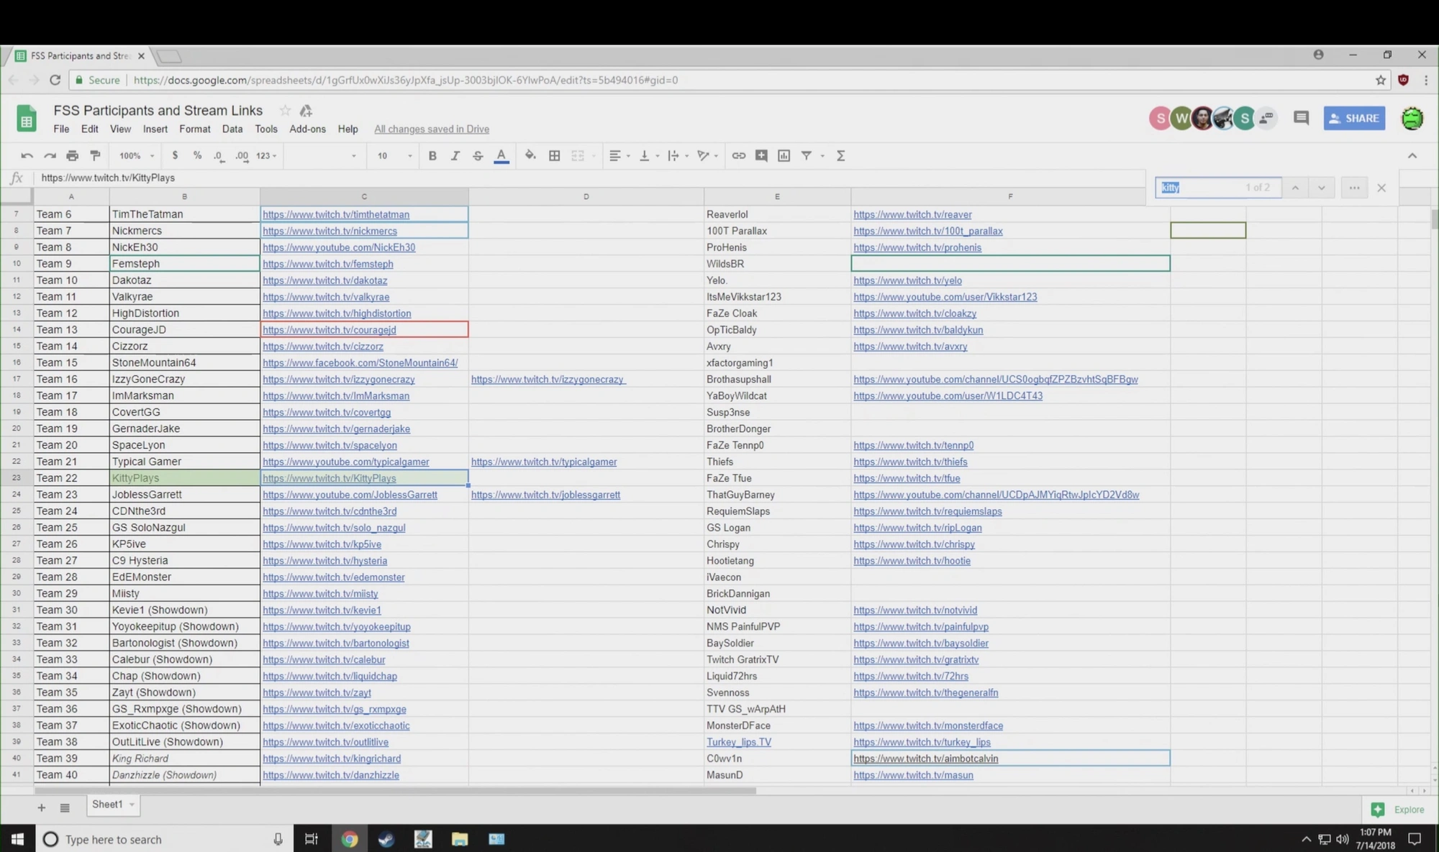This screenshot has width=1439, height=852.
Task: Click the Sheets home icon
Action: coord(27,118)
